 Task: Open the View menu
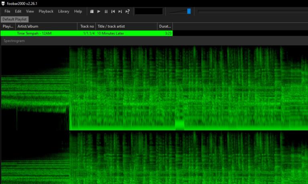point(30,11)
